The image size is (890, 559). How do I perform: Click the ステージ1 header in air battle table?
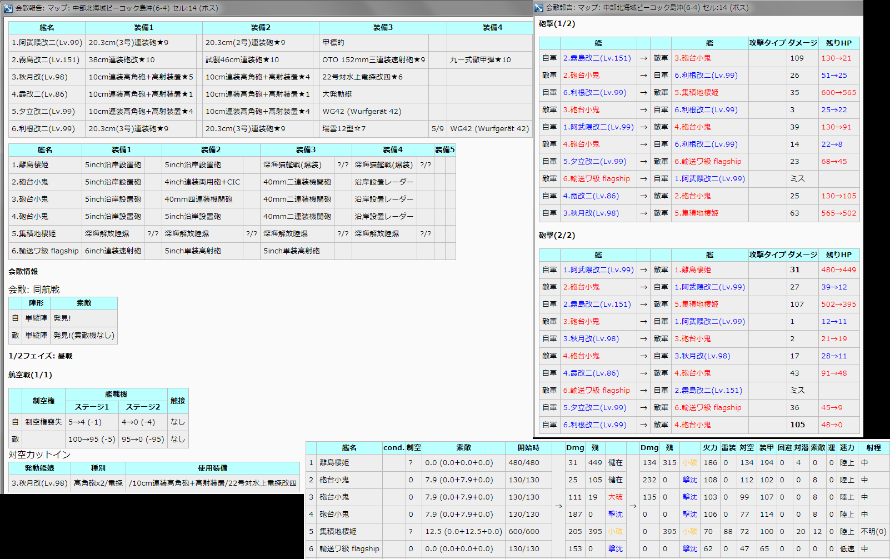92,407
